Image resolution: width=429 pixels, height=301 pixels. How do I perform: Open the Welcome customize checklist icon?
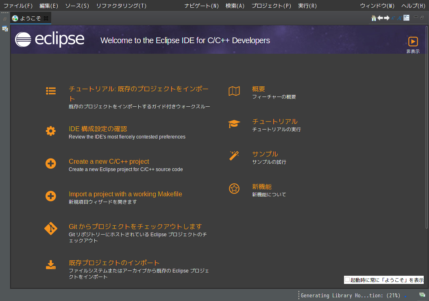coord(407,18)
